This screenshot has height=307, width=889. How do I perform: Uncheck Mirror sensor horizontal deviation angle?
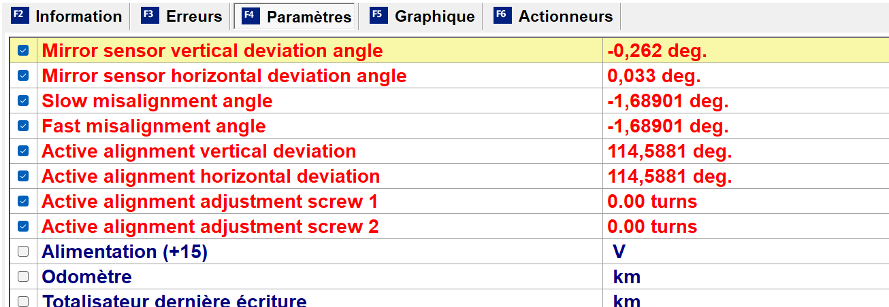tap(23, 75)
